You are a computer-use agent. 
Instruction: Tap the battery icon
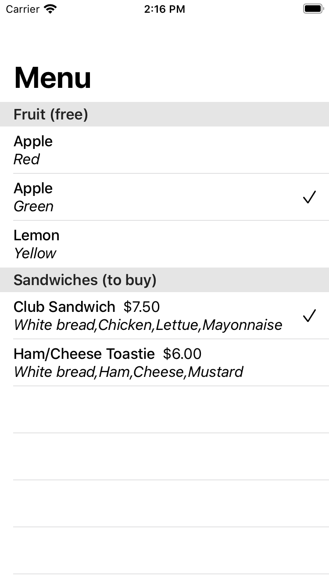(x=313, y=9)
